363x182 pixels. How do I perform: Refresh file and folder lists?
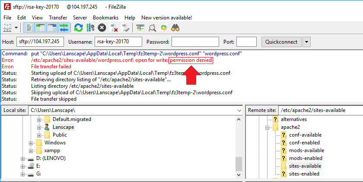tap(79, 28)
